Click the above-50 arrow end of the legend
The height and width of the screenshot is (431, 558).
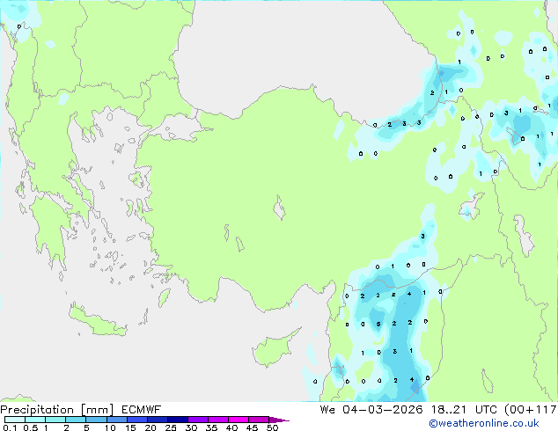(279, 420)
